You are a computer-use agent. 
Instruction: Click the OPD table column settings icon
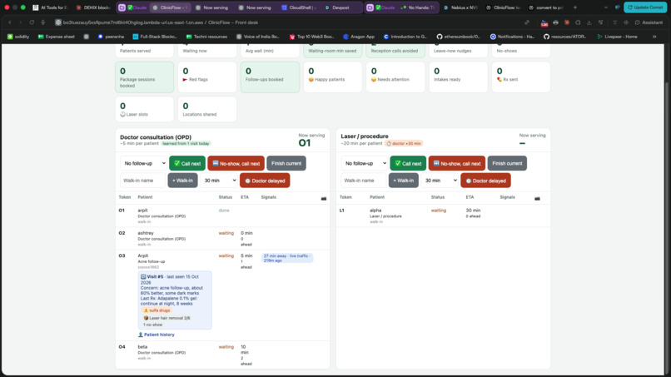(x=324, y=198)
